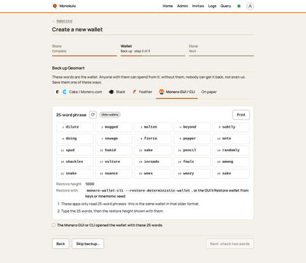Viewport: 306px width, 263px height.
Task: Click seed word 17 'vulture'
Action: click(x=114, y=162)
